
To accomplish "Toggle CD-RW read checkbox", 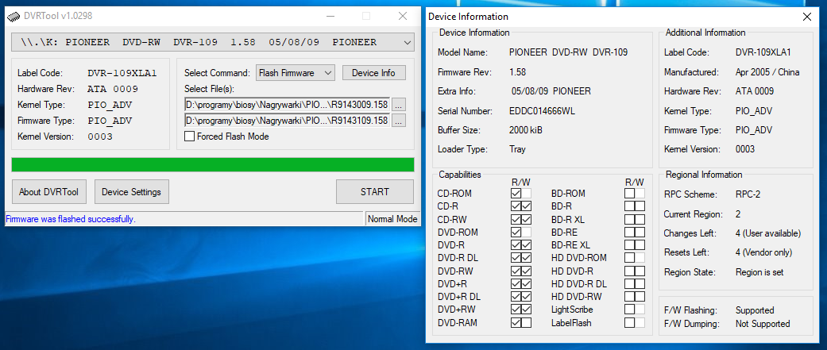I will [x=516, y=219].
